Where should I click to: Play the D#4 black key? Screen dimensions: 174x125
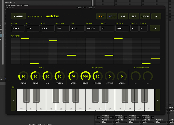105,96
